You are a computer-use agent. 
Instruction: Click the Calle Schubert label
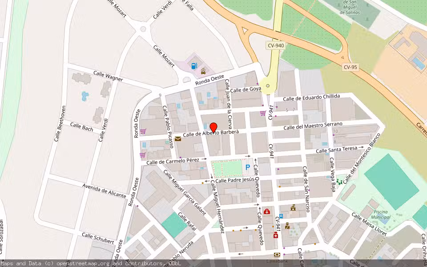click(98, 238)
